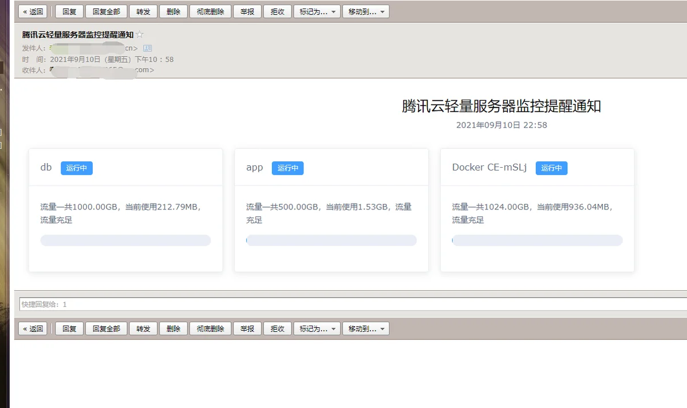Viewport: 687px width, 408px height.
Task: Click the app server traffic progress bar
Action: (x=331, y=240)
